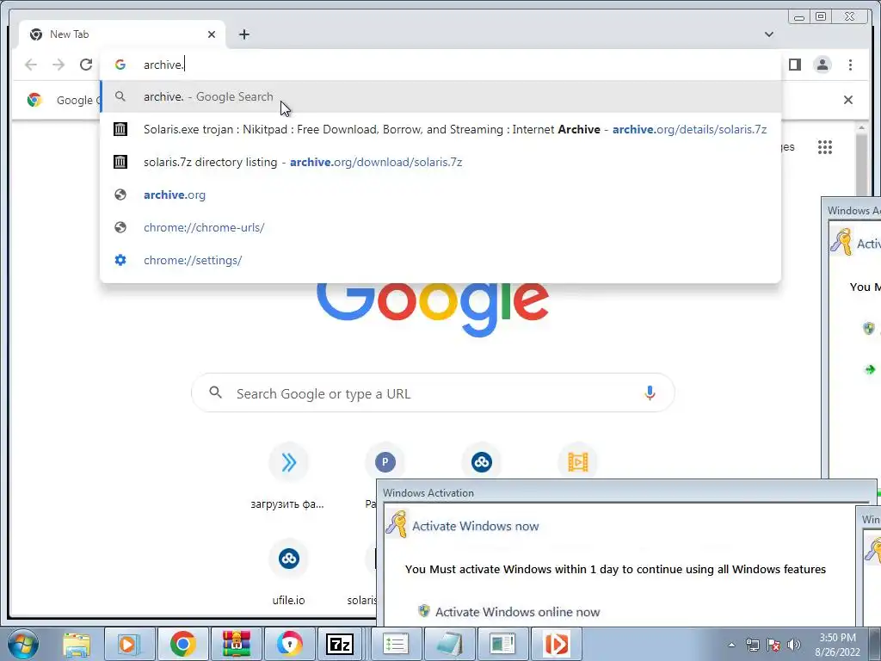Reload the current page
The image size is (881, 661).
tap(86, 65)
